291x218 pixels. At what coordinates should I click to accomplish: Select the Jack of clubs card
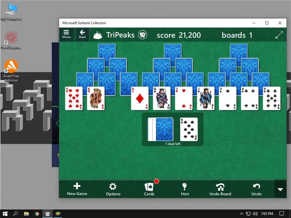click(x=206, y=98)
